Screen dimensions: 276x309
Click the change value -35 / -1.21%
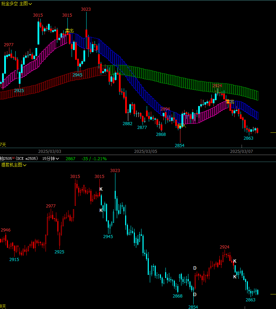[94, 158]
